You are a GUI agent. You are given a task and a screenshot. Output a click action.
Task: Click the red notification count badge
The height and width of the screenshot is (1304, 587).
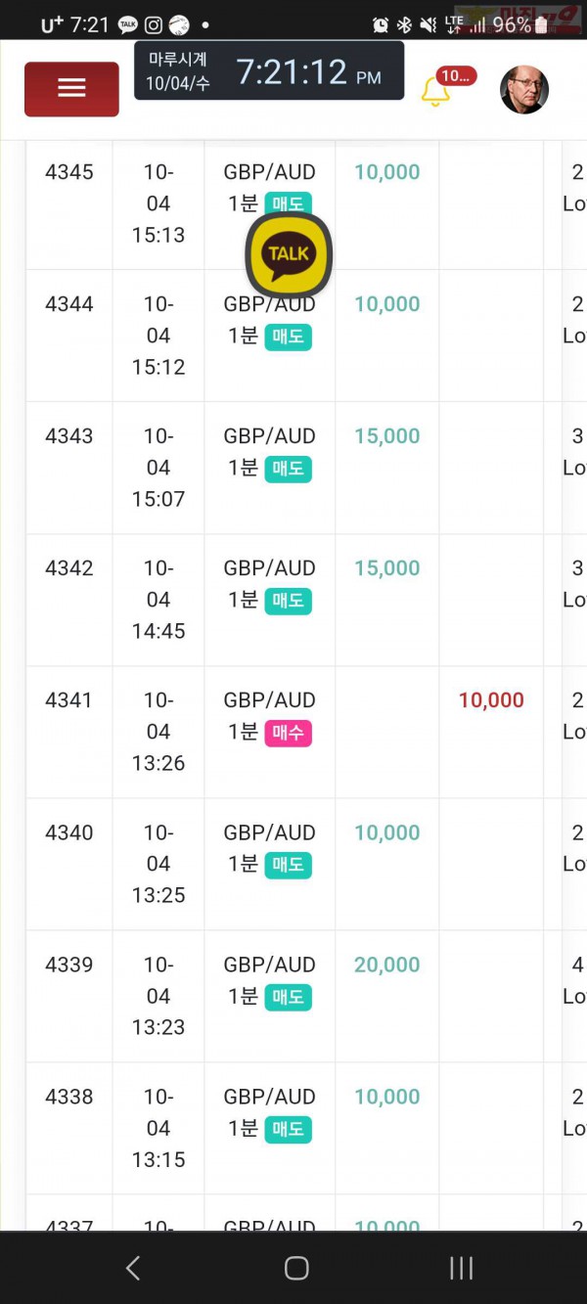point(455,76)
